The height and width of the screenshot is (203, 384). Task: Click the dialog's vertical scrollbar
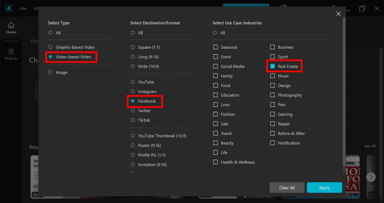344,86
